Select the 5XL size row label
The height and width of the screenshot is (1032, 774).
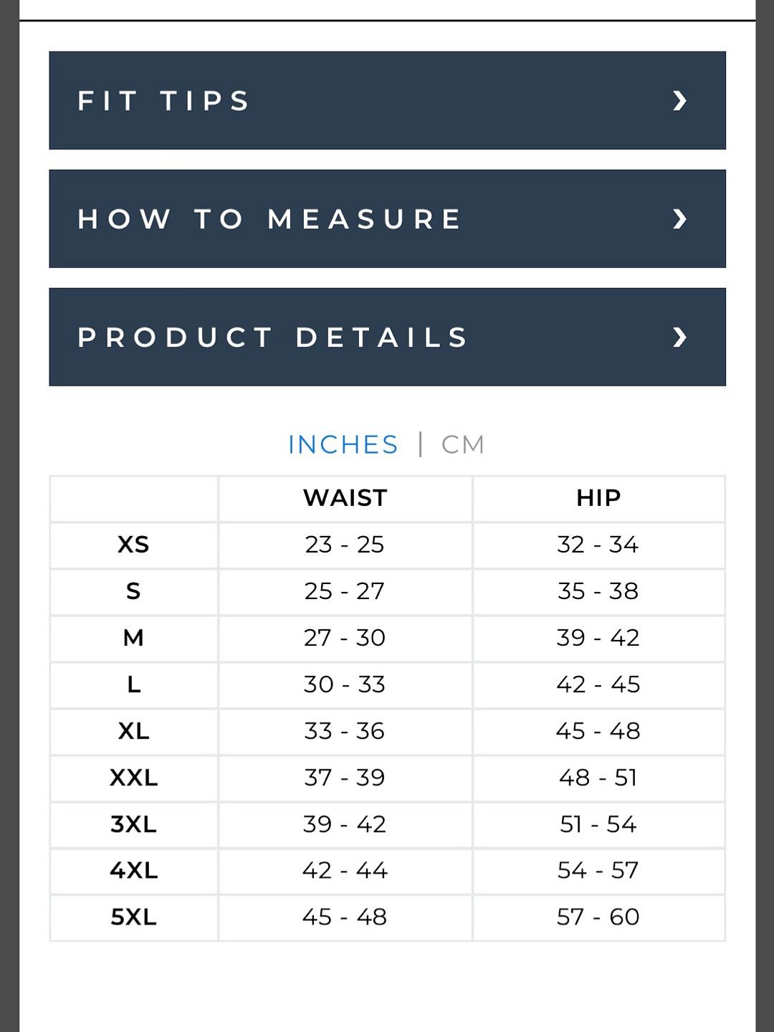coord(133,917)
